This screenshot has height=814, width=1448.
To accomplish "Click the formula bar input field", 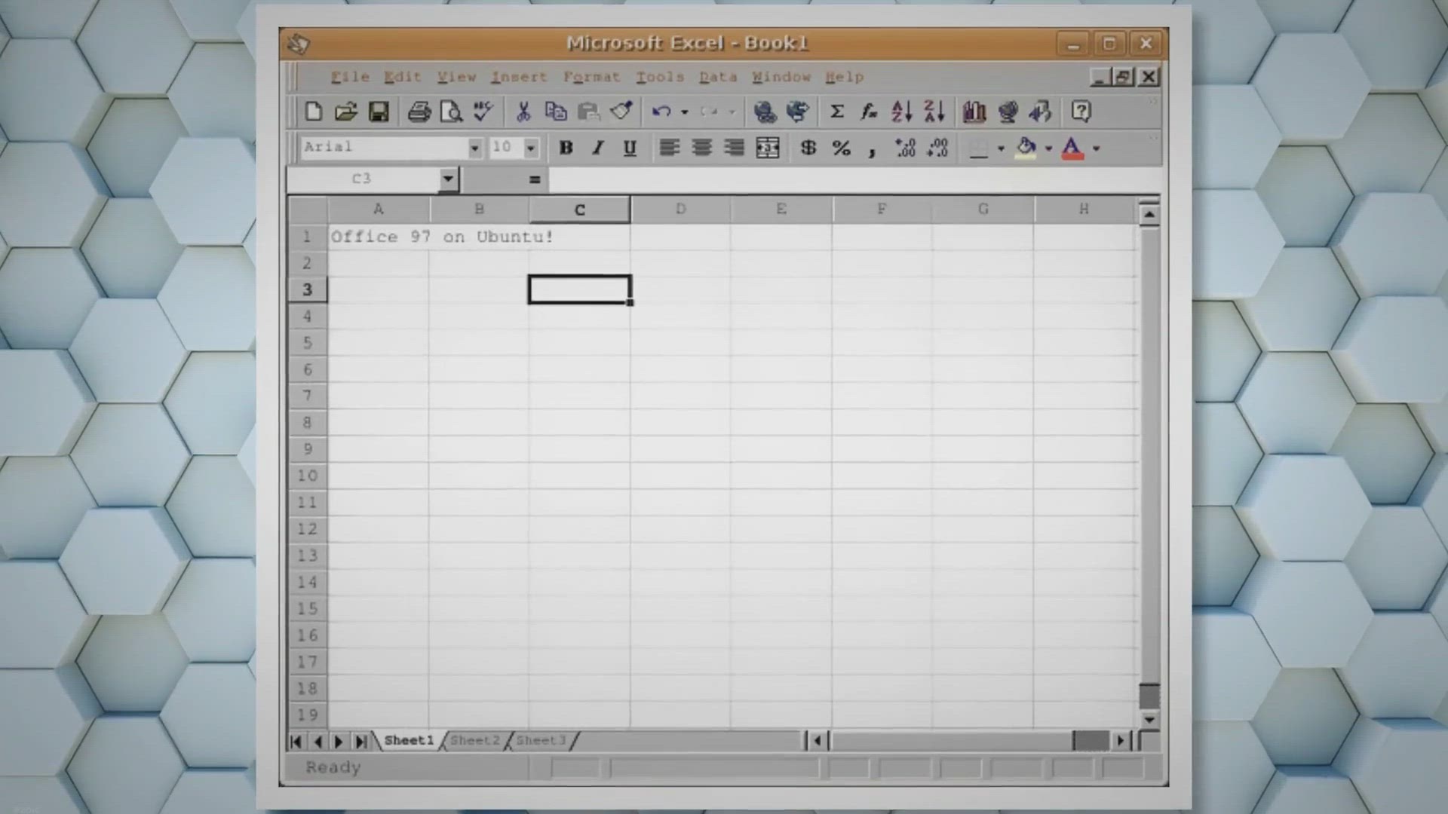I will 854,179.
